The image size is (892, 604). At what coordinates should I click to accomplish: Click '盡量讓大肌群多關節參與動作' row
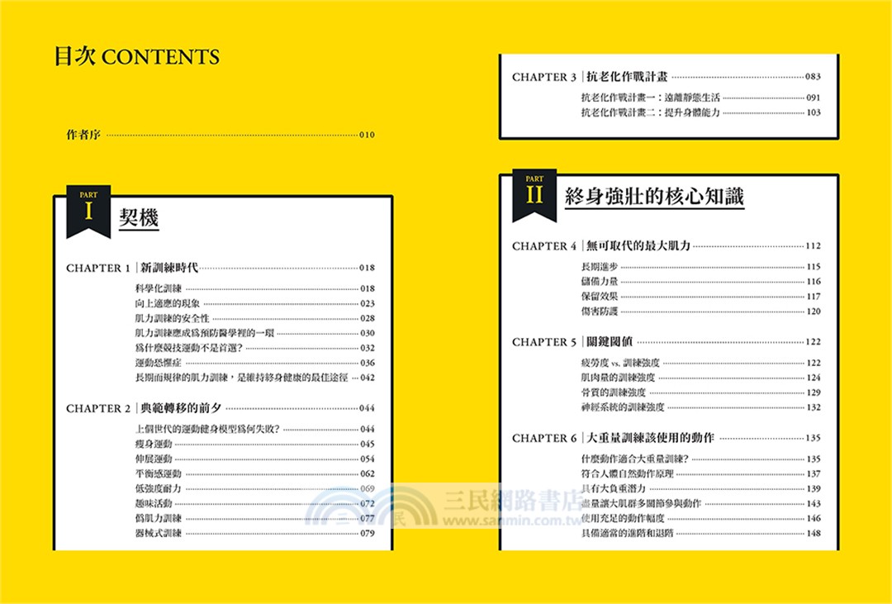click(701, 503)
